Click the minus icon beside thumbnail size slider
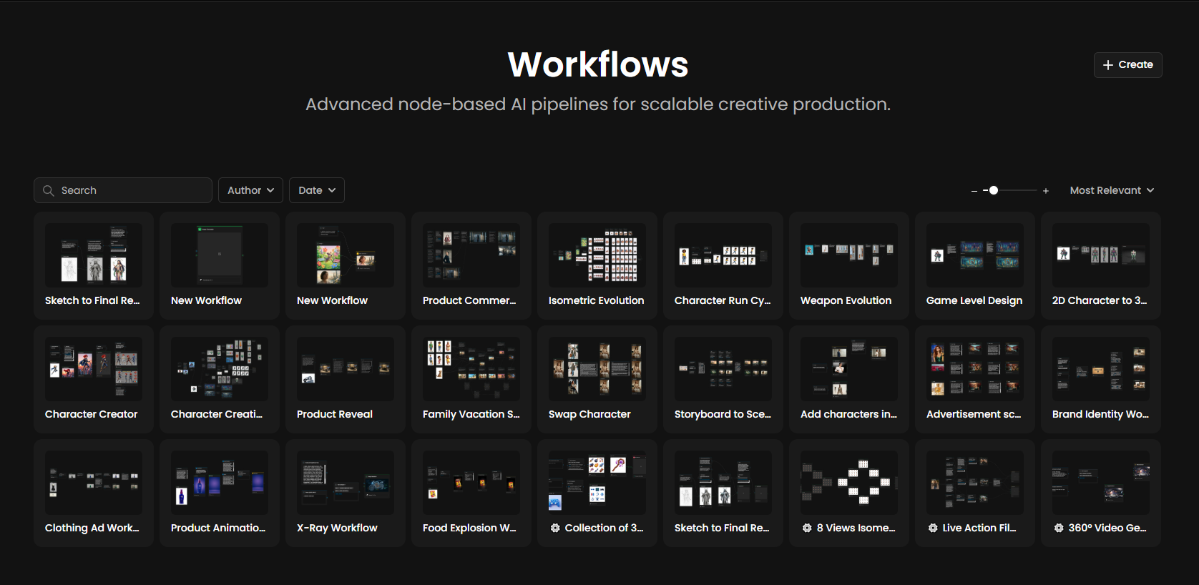The image size is (1199, 585). 974,191
